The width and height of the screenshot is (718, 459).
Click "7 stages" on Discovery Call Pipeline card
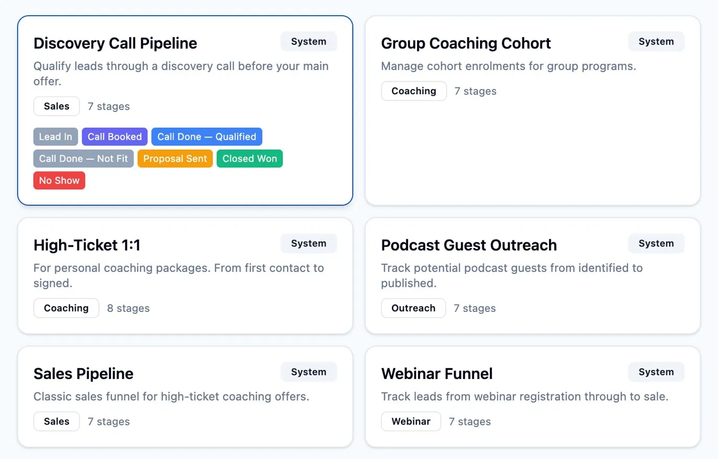coord(109,106)
